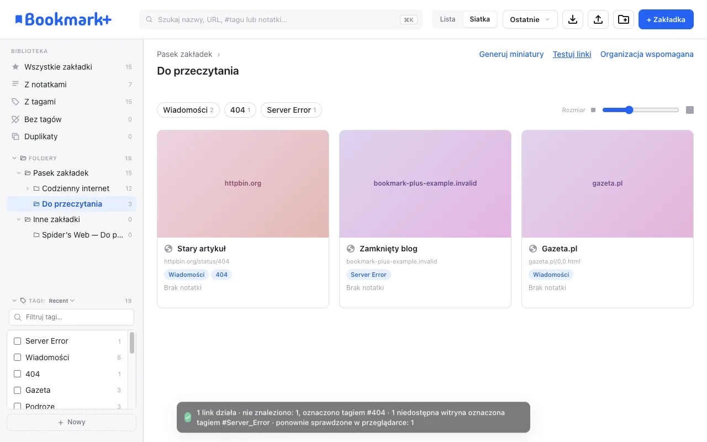
Task: Click the magnifier icon in the search bar
Action: 149,19
